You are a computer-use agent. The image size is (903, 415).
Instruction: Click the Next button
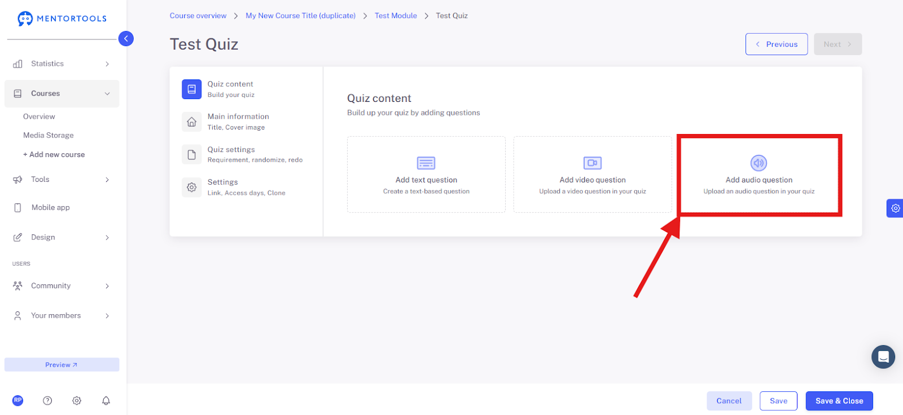838,44
